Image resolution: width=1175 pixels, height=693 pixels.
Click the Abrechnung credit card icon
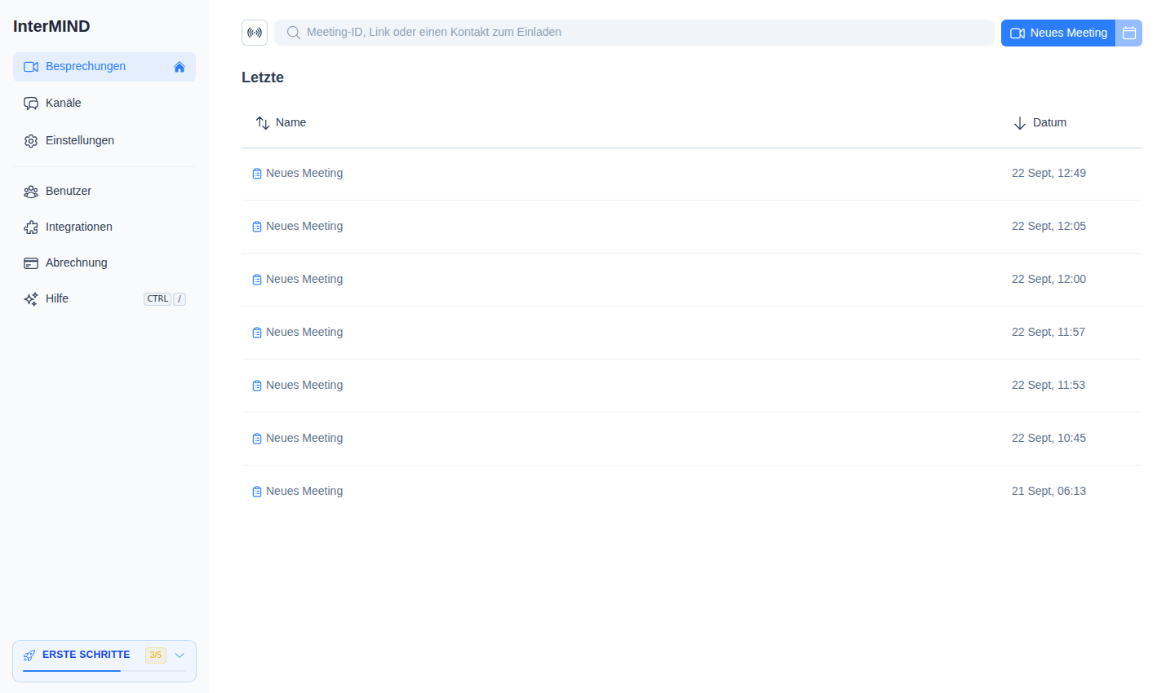pyautogui.click(x=31, y=263)
